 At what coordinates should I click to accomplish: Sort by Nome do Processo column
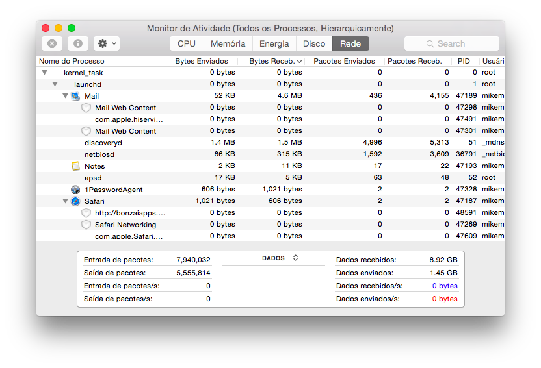coord(102,61)
